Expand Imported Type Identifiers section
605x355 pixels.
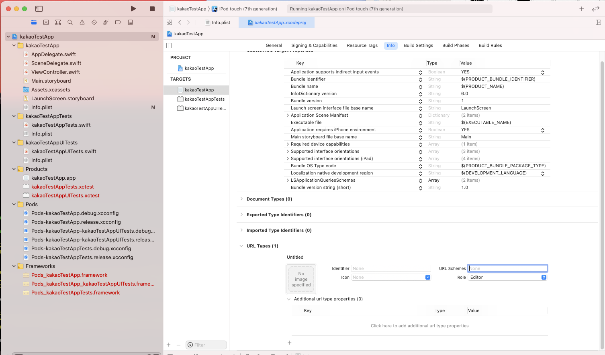241,230
